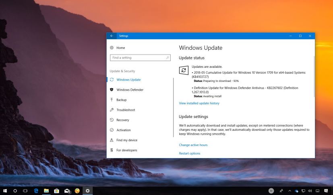Click the Activation checkmark circle icon
The width and height of the screenshot is (333, 195).
(112, 130)
